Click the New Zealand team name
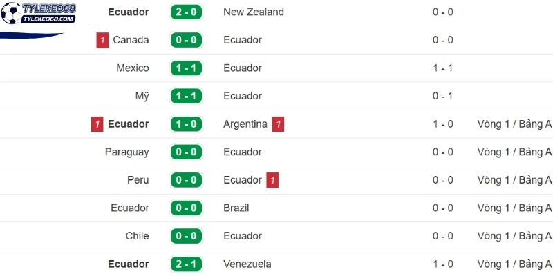553x276 pixels. click(x=254, y=12)
